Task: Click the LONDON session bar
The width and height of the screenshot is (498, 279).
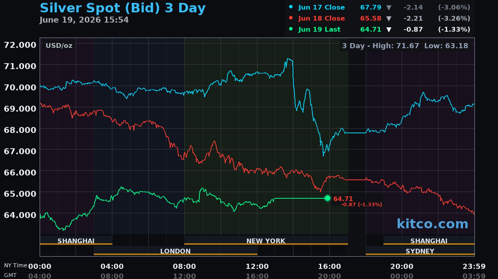Action: [x=175, y=251]
